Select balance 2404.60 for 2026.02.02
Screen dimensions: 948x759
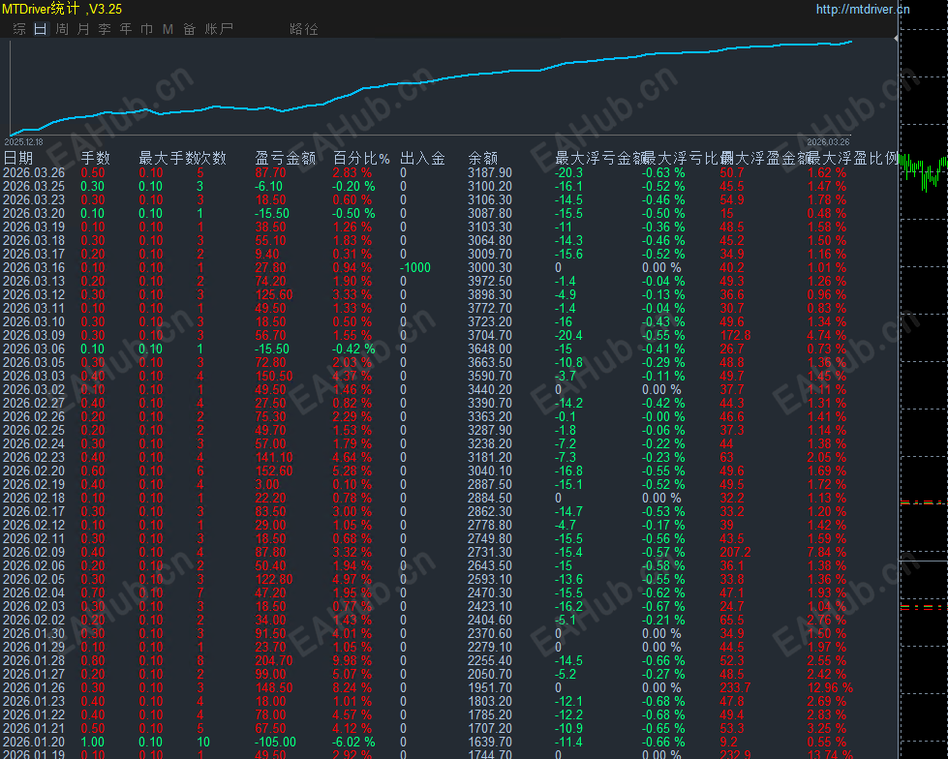click(x=490, y=620)
